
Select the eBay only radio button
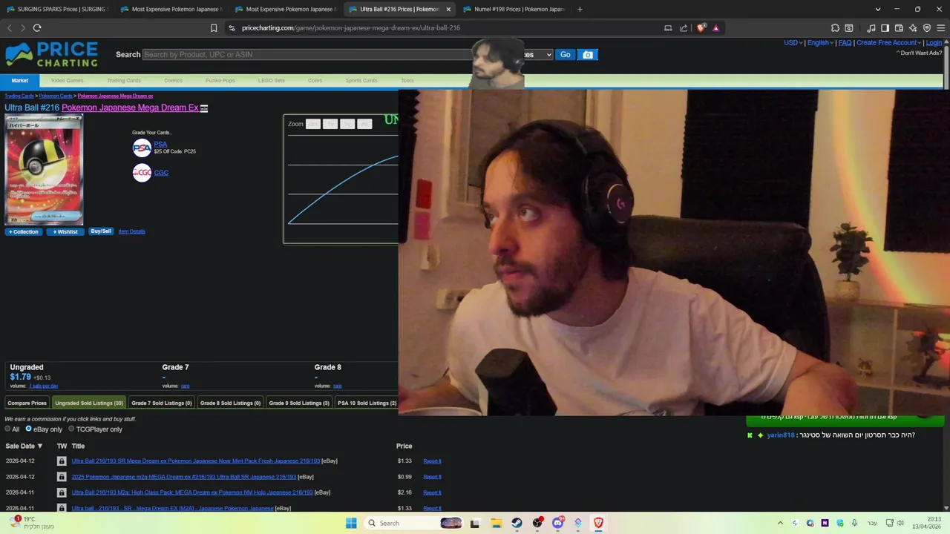29,429
